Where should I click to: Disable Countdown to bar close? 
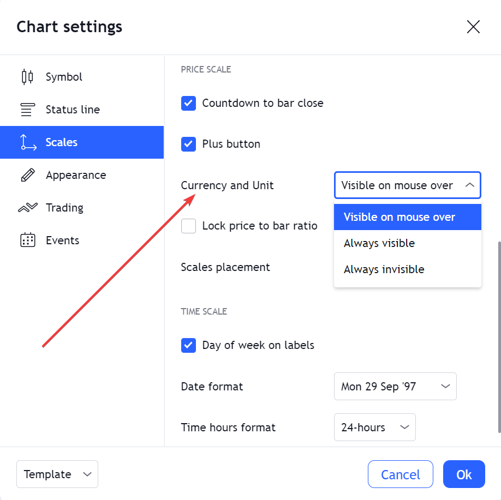(x=188, y=103)
